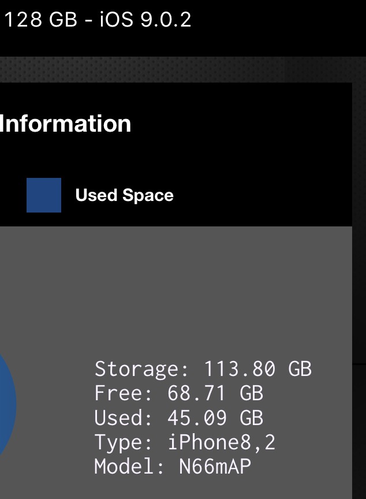Select the iPhone8,2 device type value
The height and width of the screenshot is (499, 366).
(222, 442)
